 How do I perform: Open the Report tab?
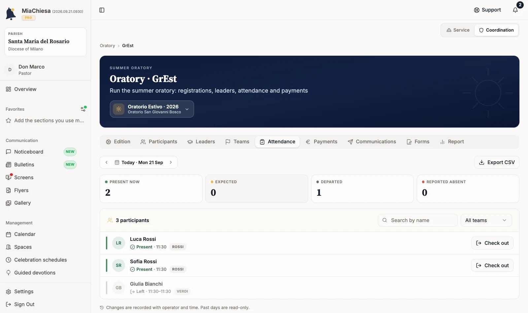[452, 142]
